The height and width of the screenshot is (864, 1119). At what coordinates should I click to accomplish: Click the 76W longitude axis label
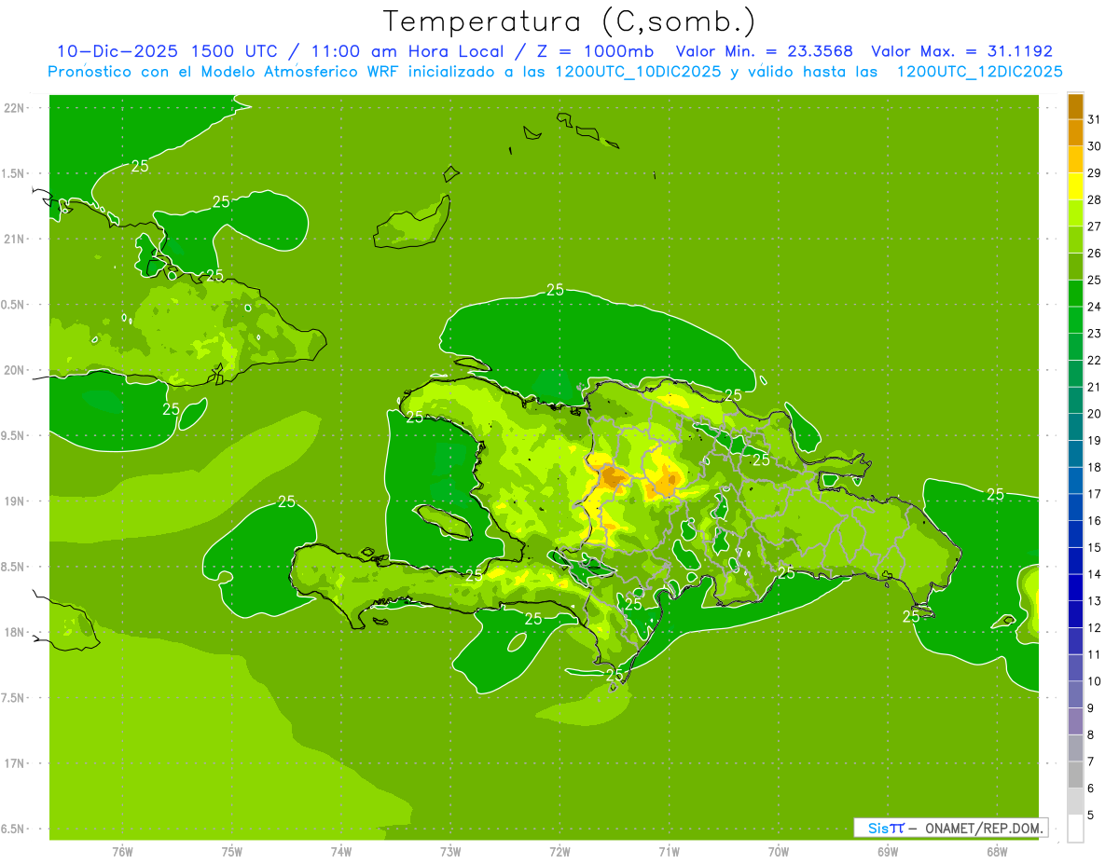122,851
